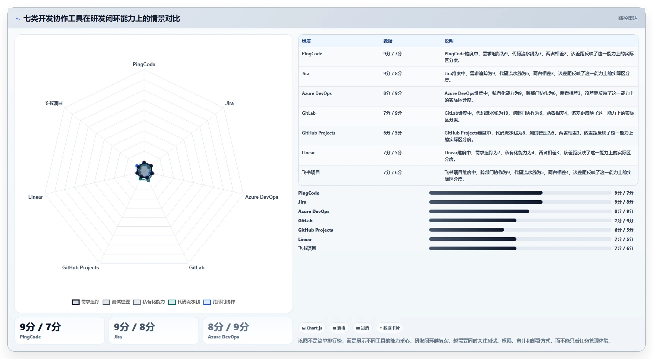This screenshot has height=359, width=653.
Task: Click the PingCode progress bar
Action: pos(520,193)
